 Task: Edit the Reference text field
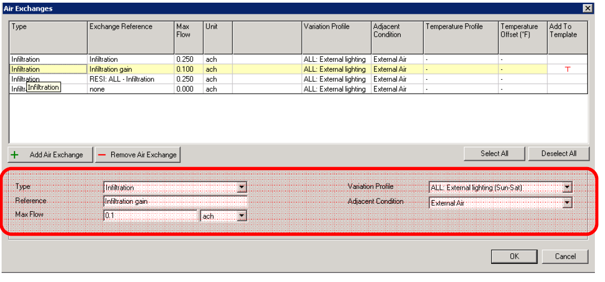pos(175,202)
